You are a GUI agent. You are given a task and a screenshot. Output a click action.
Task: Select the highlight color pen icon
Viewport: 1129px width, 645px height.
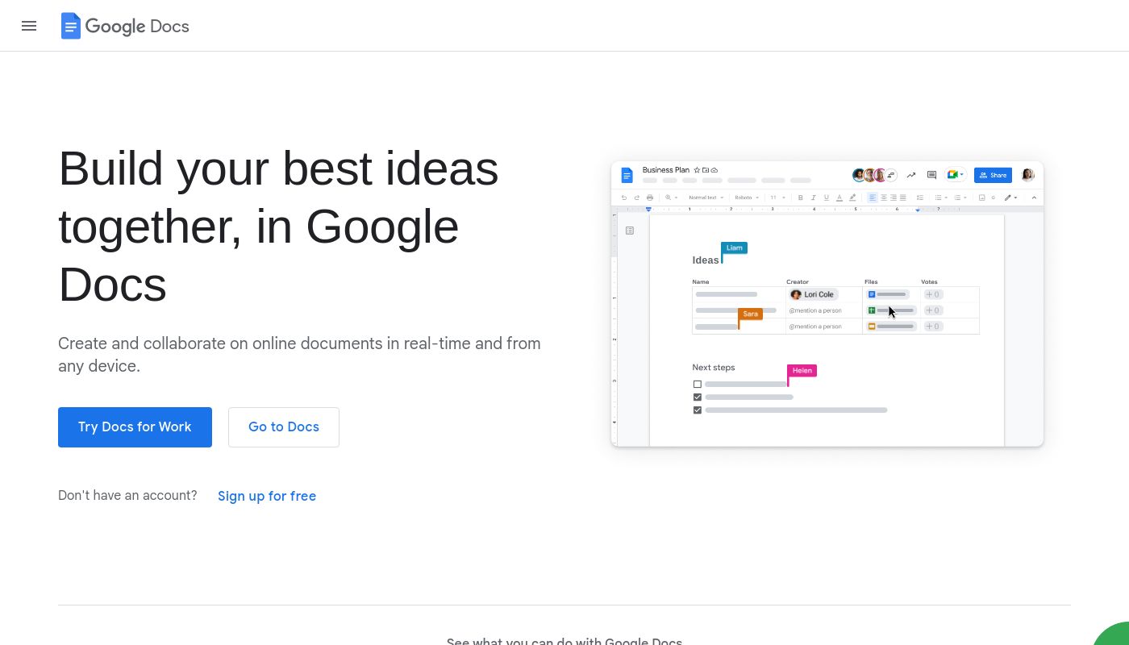click(852, 198)
